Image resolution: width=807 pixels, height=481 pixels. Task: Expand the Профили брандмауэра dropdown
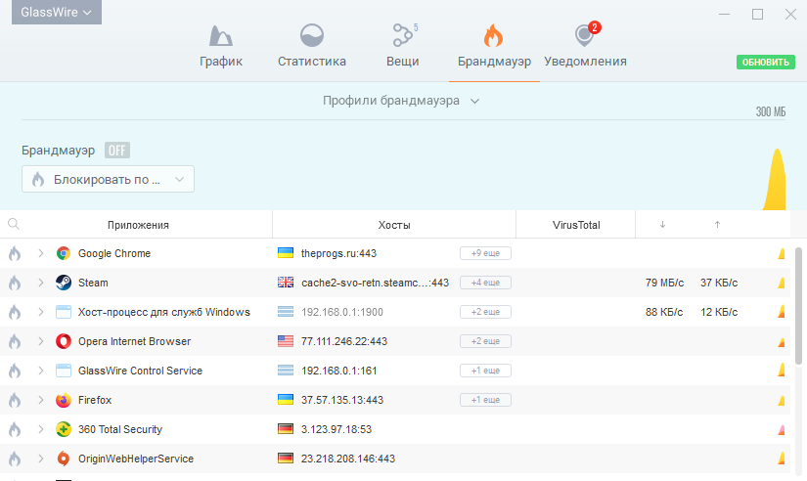pos(401,101)
